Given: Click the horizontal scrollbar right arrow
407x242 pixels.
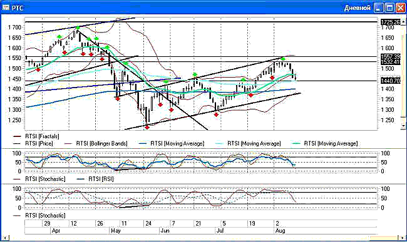Looking at the screenshot, I should (x=402, y=238).
